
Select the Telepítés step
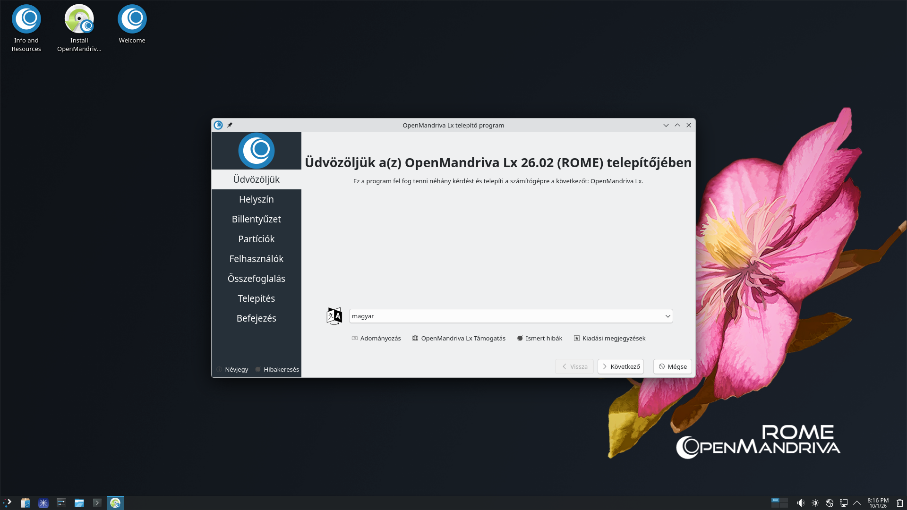click(257, 298)
